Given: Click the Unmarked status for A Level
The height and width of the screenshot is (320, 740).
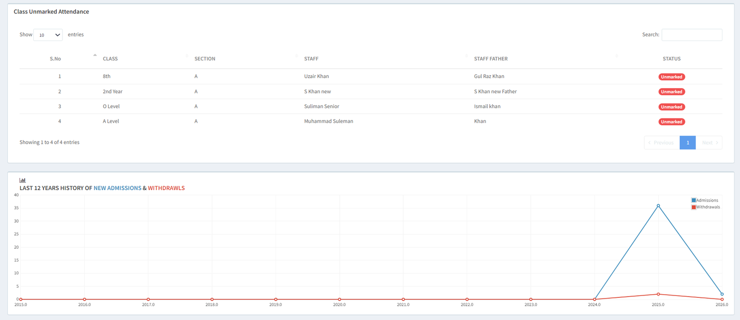Looking at the screenshot, I should 672,122.
